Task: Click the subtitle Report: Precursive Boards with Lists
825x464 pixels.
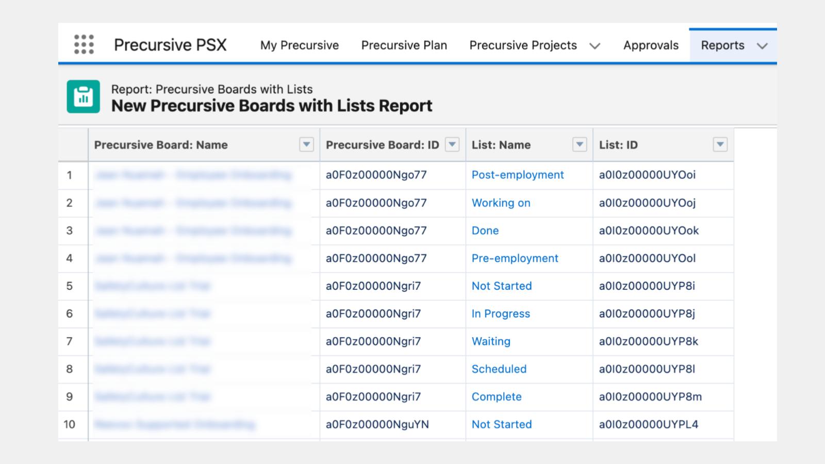Action: pyautogui.click(x=212, y=89)
